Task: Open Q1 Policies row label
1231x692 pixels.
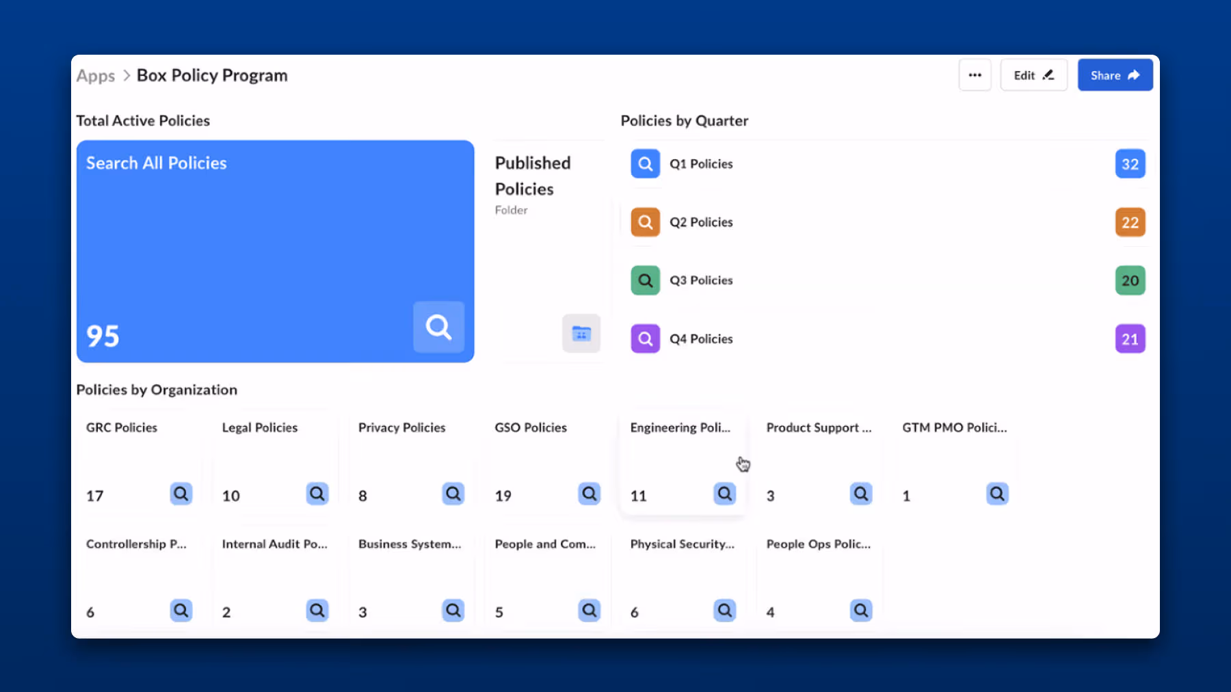Action: tap(701, 164)
